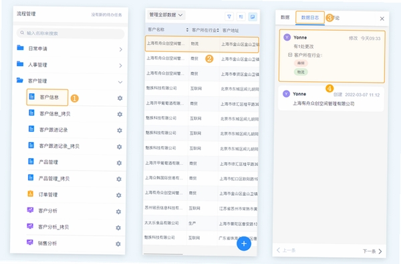The image size is (401, 264).
Task: Sort by the 客户所在行业 column arrows
Action: pyautogui.click(x=218, y=30)
